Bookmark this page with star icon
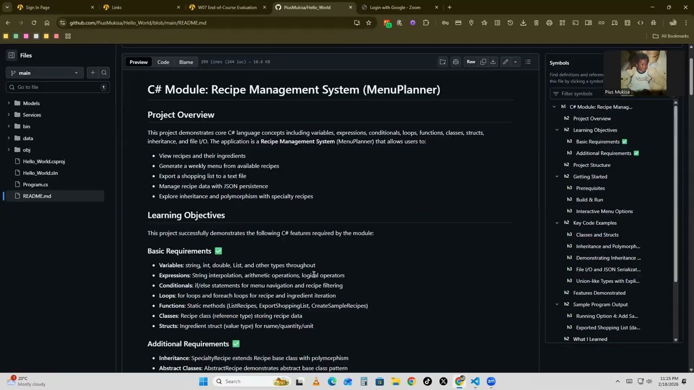The width and height of the screenshot is (694, 390). coord(369,23)
